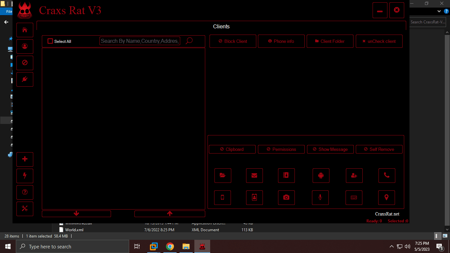This screenshot has height=253, width=450.
Task: Switch File Explorer to large icons view
Action: pyautogui.click(x=444, y=236)
